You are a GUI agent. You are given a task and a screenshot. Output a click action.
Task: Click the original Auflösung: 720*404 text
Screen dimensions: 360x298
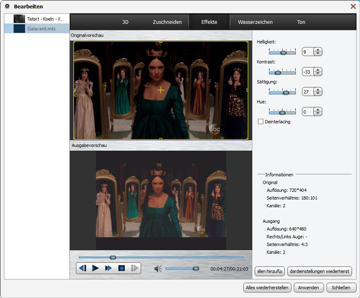286,190
